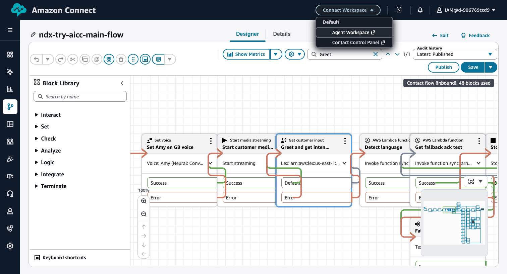Save the contact flow
The height and width of the screenshot is (274, 507).
(x=473, y=67)
